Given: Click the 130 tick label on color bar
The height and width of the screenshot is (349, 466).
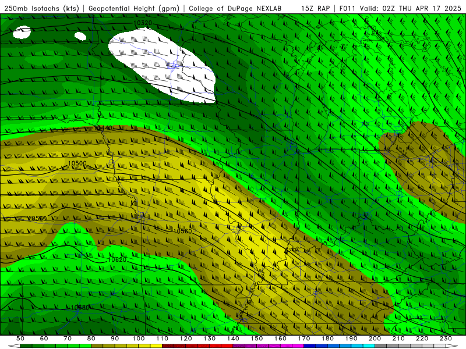Looking at the screenshot, I should point(210,339).
